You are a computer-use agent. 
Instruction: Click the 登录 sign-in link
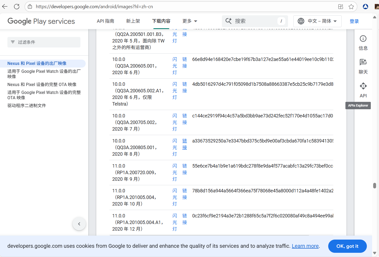(x=354, y=21)
